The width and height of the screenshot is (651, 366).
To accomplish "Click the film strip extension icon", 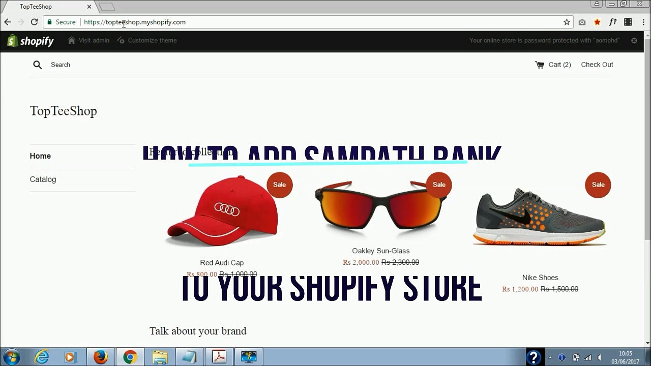I will click(x=628, y=22).
